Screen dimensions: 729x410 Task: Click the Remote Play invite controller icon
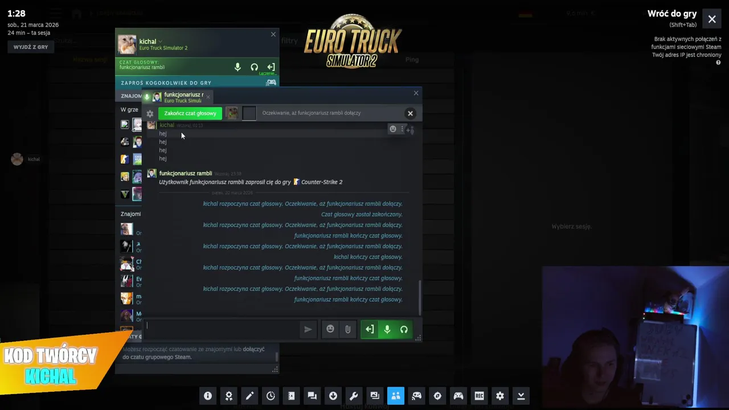coord(271,83)
